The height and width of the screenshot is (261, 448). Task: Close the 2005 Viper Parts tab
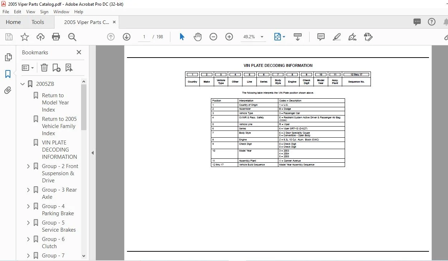[x=114, y=22]
